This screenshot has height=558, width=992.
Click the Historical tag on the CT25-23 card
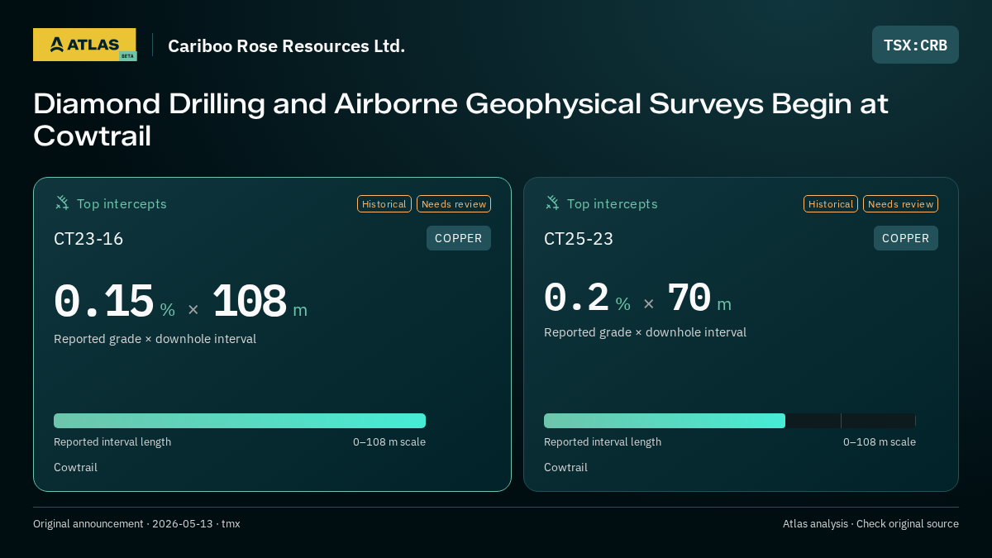point(831,204)
